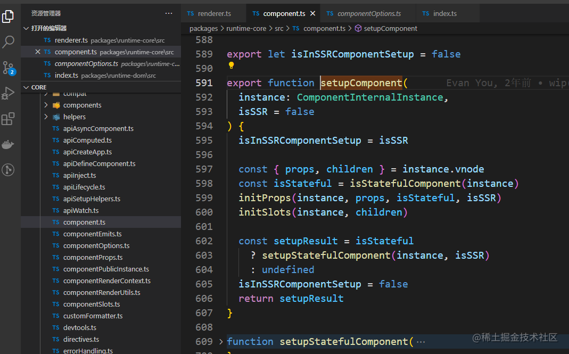Click ComponentInternalInstance type on line 592
The width and height of the screenshot is (569, 354).
(370, 97)
